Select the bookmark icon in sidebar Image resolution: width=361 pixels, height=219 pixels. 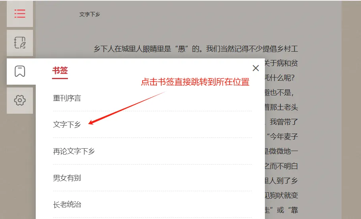tap(20, 71)
